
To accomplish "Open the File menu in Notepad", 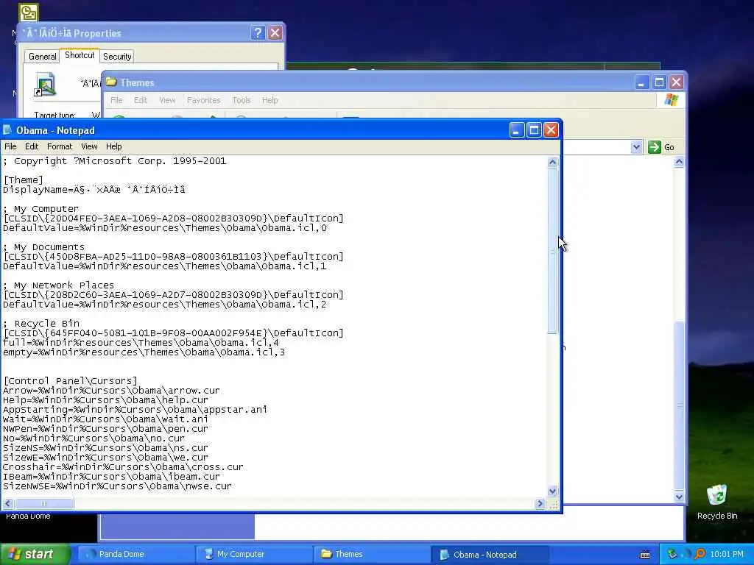I will pos(10,146).
